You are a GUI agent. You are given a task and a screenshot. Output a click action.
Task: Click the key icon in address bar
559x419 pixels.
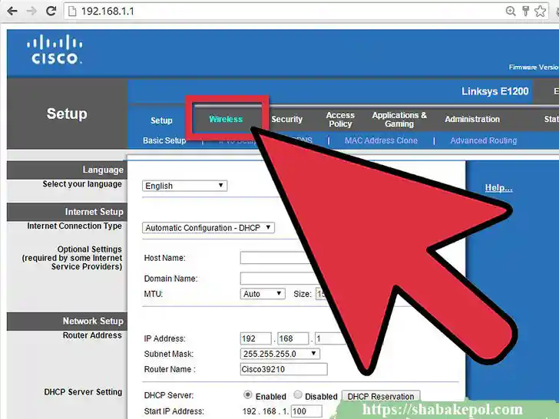(x=525, y=11)
